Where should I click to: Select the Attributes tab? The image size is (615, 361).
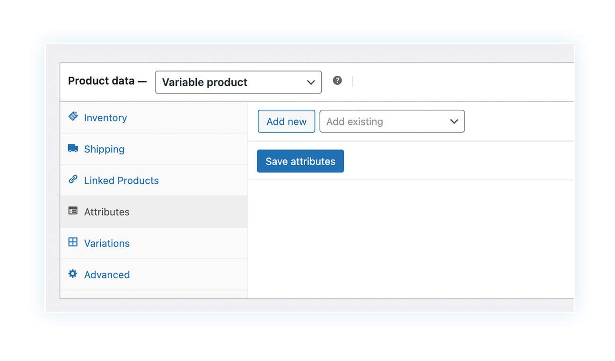coord(154,212)
